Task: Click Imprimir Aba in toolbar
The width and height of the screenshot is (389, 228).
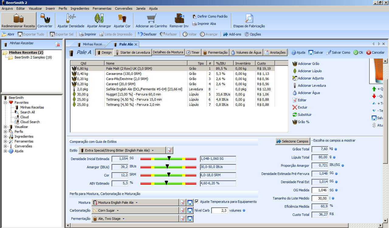Action: pos(204,24)
